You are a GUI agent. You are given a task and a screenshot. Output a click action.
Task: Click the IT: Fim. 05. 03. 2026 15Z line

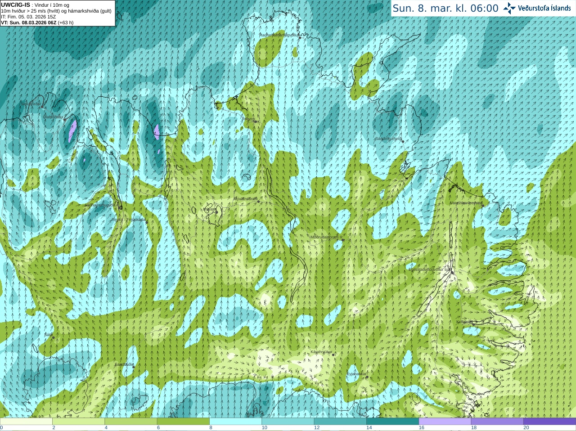tap(28, 17)
